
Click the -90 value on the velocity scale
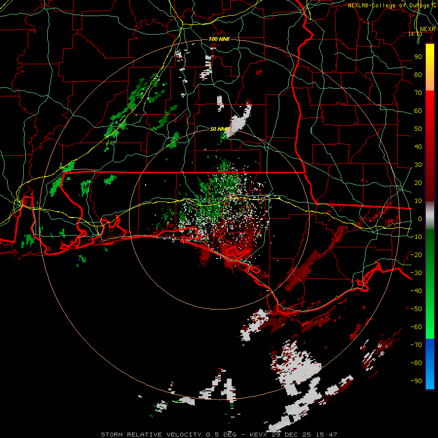point(416,381)
